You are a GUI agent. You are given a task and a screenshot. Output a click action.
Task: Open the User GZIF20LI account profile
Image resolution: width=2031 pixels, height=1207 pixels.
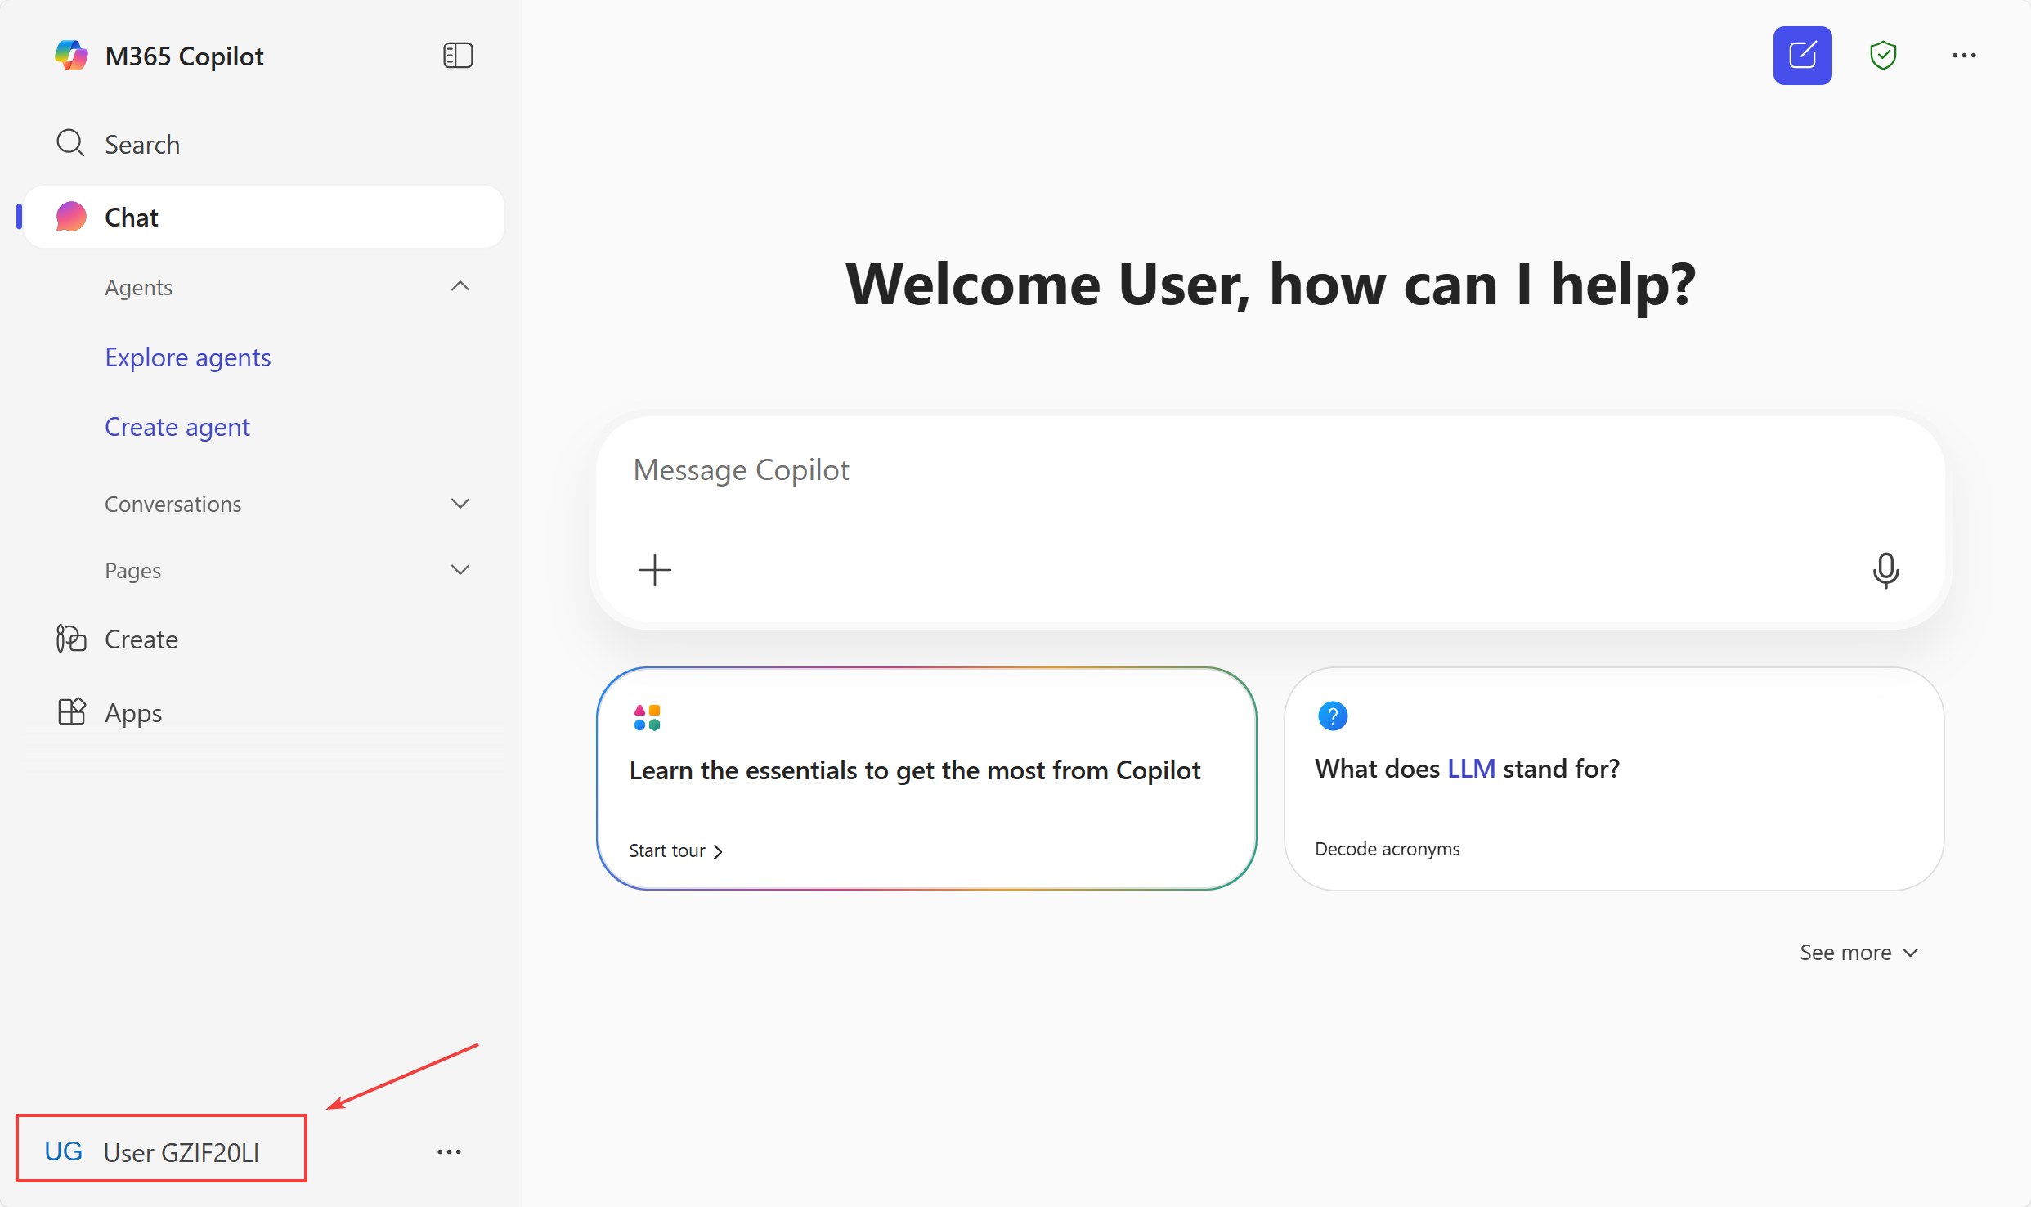coord(161,1151)
